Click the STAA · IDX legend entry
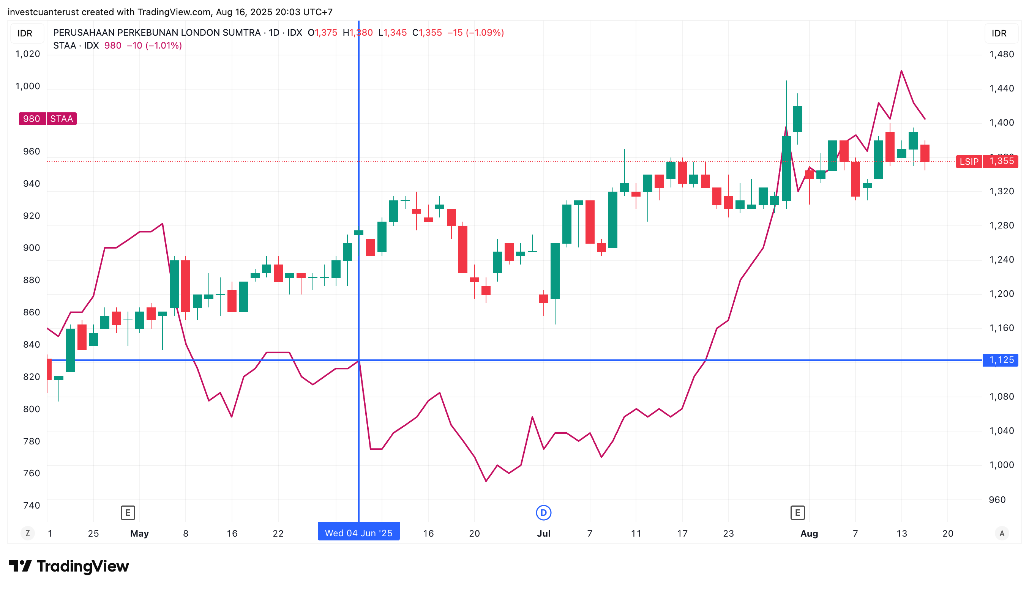This screenshot has height=589, width=1029. tap(76, 45)
